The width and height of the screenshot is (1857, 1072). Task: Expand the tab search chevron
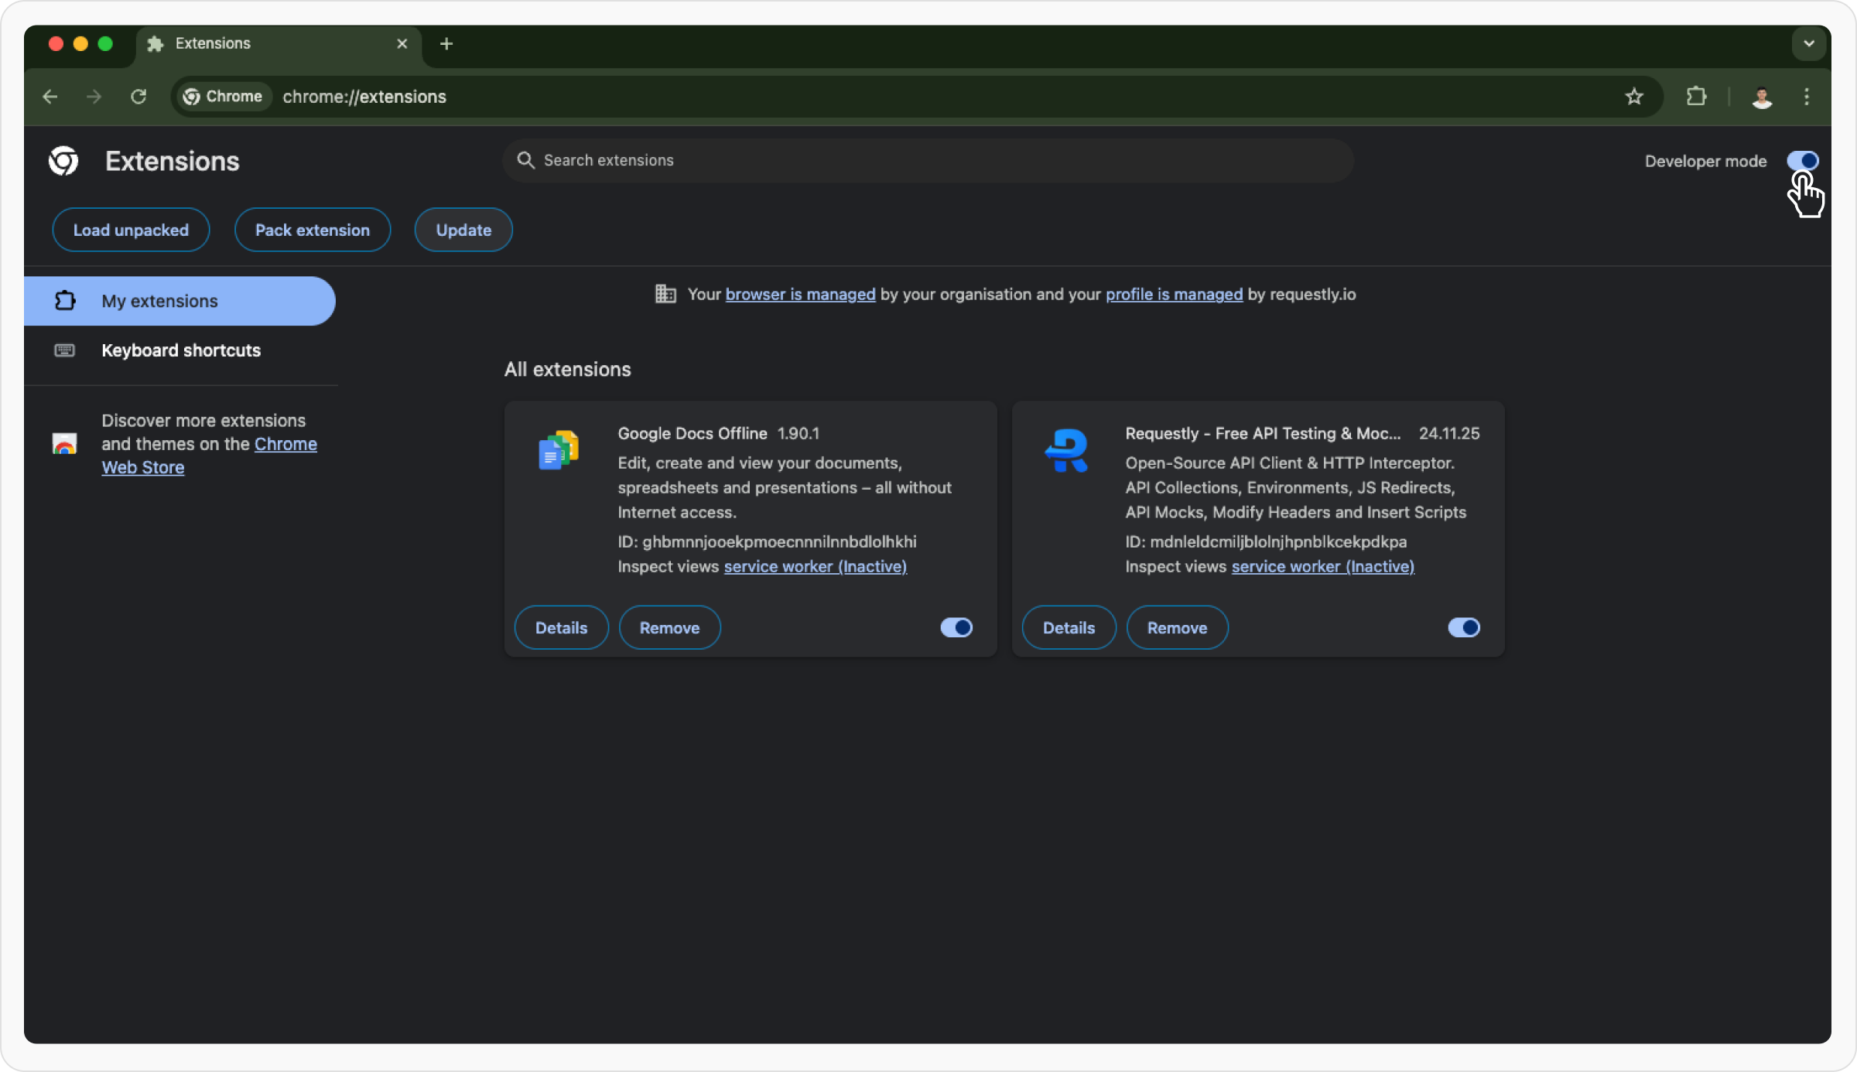tap(1808, 44)
